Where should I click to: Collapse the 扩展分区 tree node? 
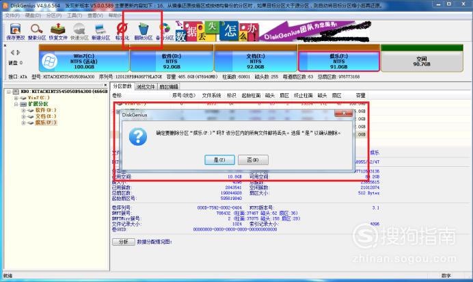pyautogui.click(x=16, y=104)
